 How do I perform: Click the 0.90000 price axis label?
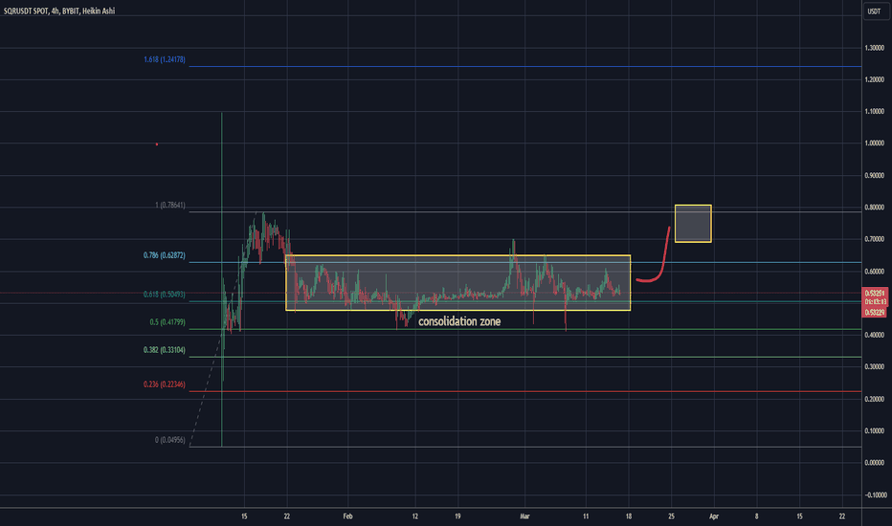pos(875,176)
